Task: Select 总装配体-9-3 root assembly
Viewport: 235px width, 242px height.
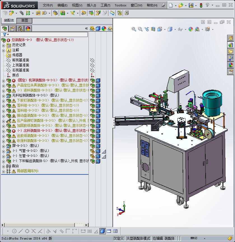Action: coord(43,40)
